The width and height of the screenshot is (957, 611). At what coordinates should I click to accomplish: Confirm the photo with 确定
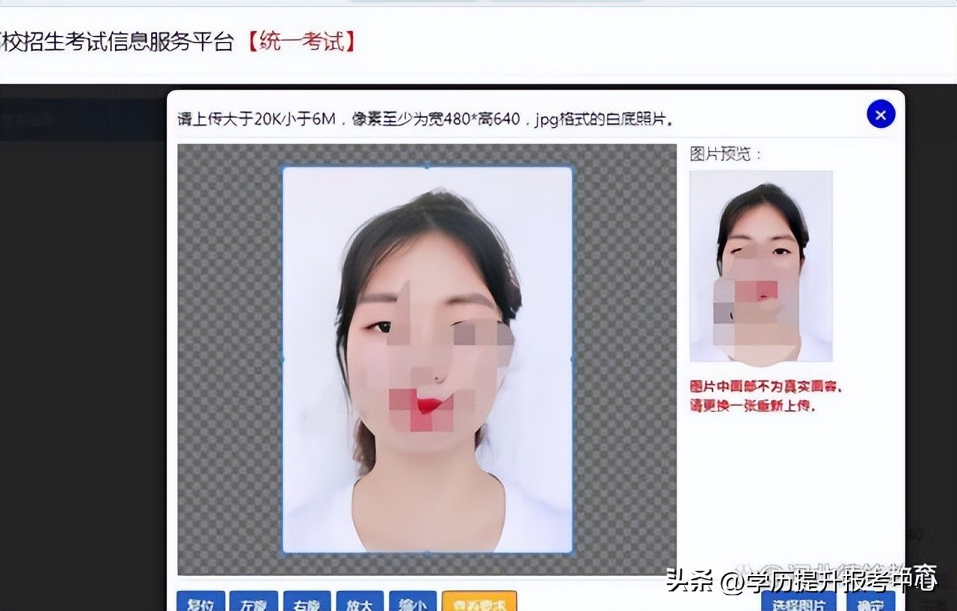[x=870, y=604]
